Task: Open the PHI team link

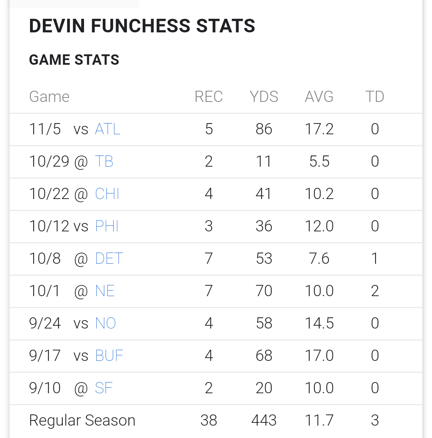Action: 107,226
